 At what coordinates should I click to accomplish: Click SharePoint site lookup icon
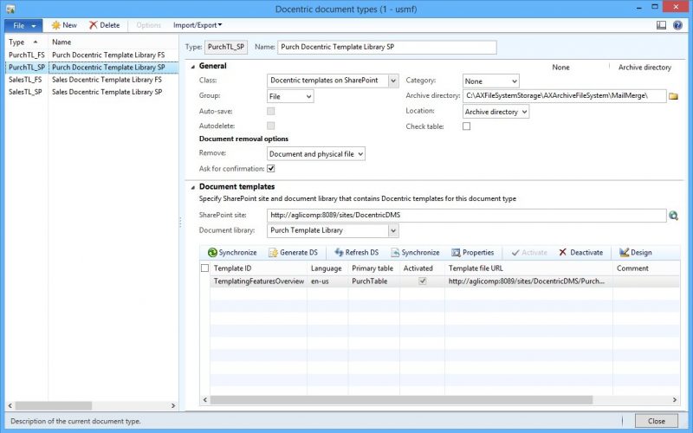(673, 215)
